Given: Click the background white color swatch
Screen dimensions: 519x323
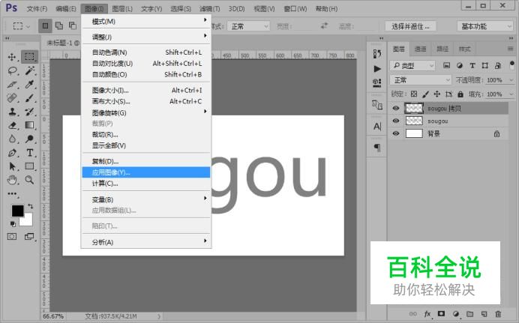Looking at the screenshot, I should click(27, 221).
